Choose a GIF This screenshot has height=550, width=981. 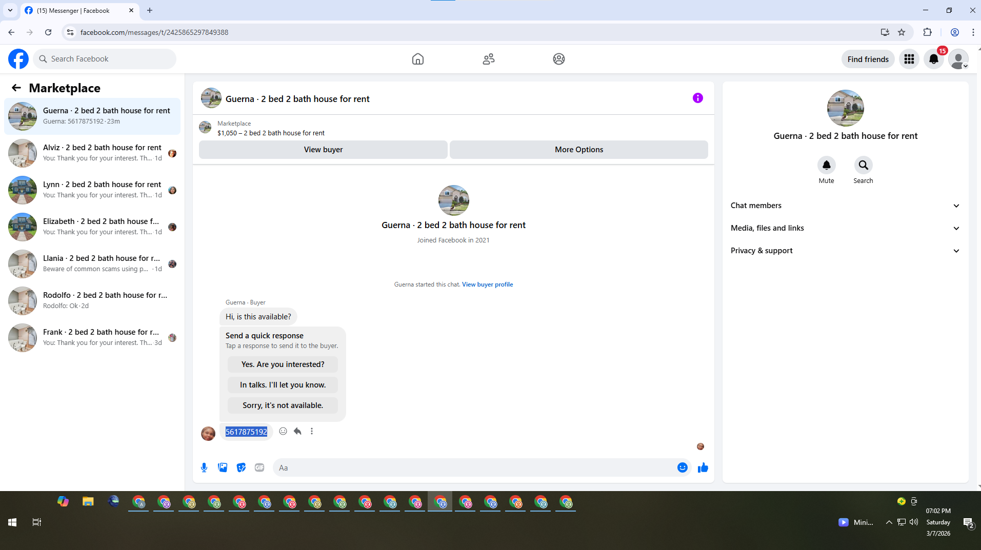[x=259, y=467]
